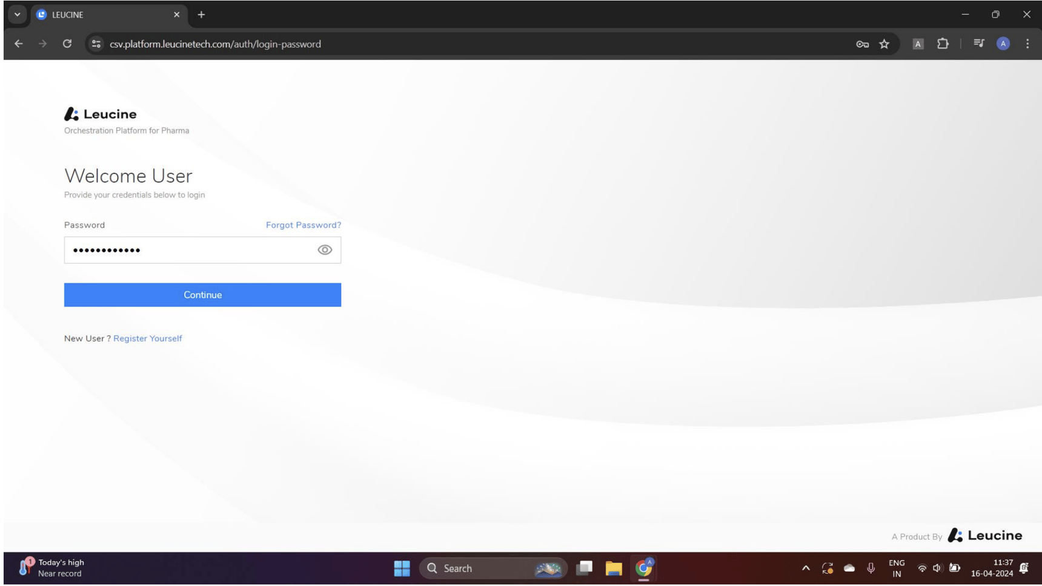Open the saved password key icon
This screenshot has width=1042, height=586.
click(862, 44)
